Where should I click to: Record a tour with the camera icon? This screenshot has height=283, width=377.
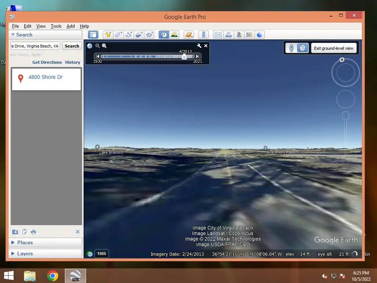coord(149,35)
